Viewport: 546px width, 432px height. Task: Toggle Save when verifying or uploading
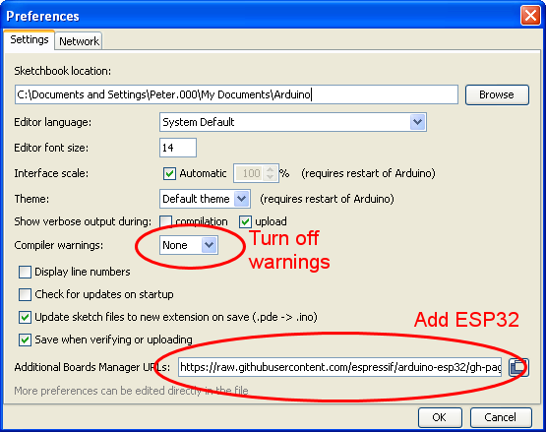point(25,340)
